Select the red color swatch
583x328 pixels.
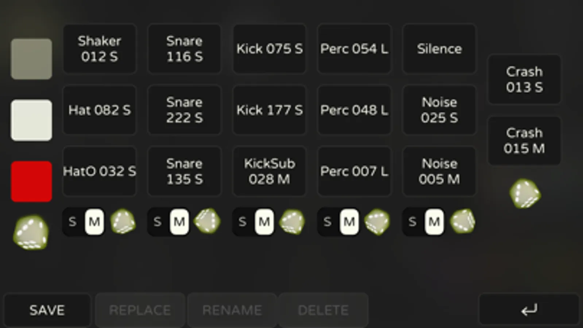(x=31, y=181)
